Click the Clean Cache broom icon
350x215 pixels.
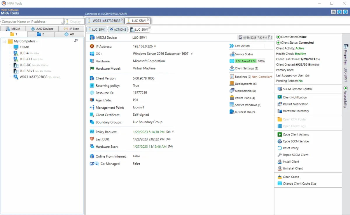click(x=279, y=177)
